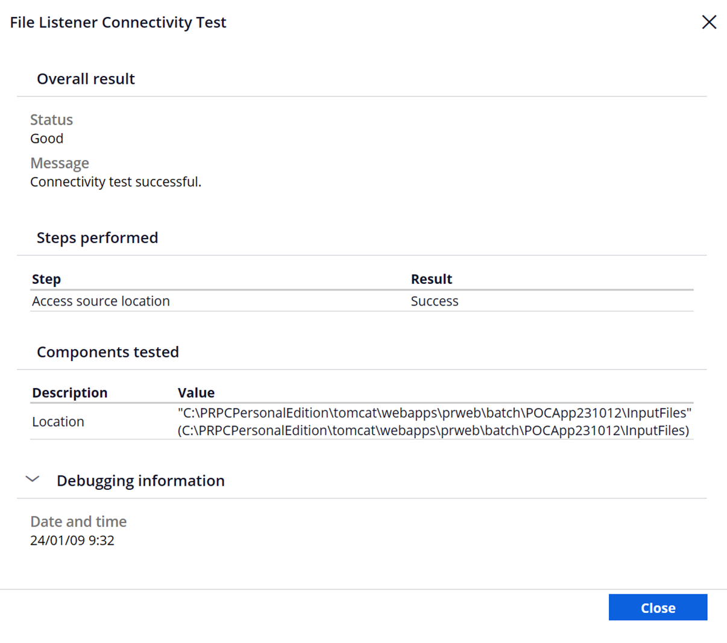The width and height of the screenshot is (727, 643).
Task: Click the Location description cell
Action: click(x=58, y=421)
